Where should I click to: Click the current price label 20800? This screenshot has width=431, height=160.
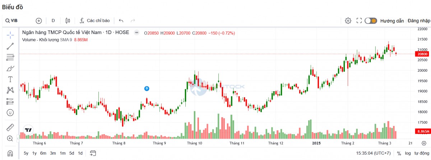point(422,54)
